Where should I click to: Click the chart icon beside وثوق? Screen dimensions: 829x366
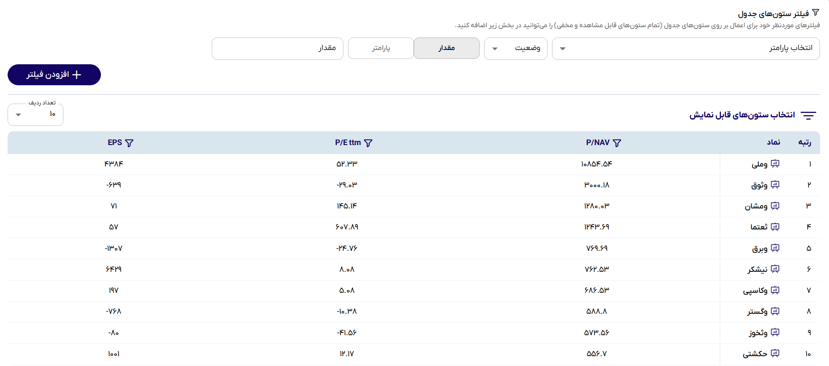point(775,185)
